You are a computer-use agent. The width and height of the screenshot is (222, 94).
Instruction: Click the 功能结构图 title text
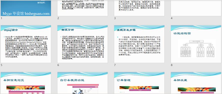182,33
